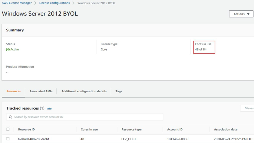Click the Info link beside Tracked resources
Viewport: 254px width, 143px height.
pyautogui.click(x=49, y=108)
